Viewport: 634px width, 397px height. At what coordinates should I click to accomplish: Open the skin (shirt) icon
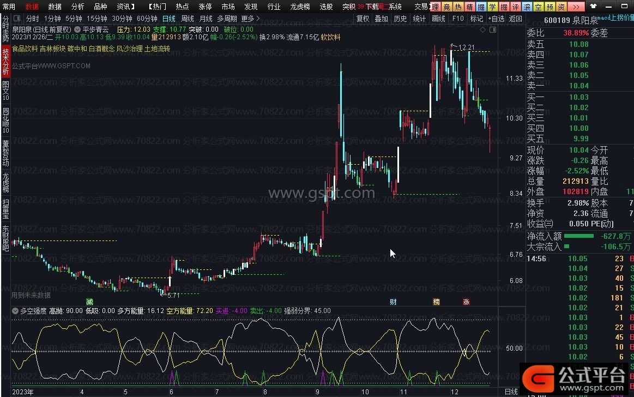pyautogui.click(x=593, y=6)
